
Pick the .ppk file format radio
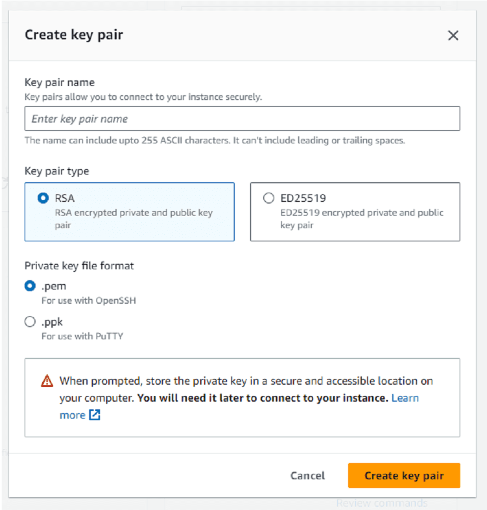pos(30,322)
